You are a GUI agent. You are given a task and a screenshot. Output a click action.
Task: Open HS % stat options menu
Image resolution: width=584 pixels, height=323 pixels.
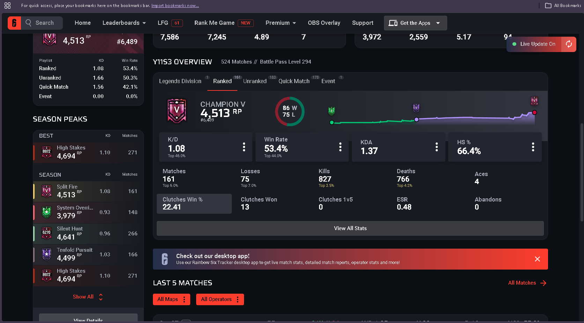pos(533,147)
